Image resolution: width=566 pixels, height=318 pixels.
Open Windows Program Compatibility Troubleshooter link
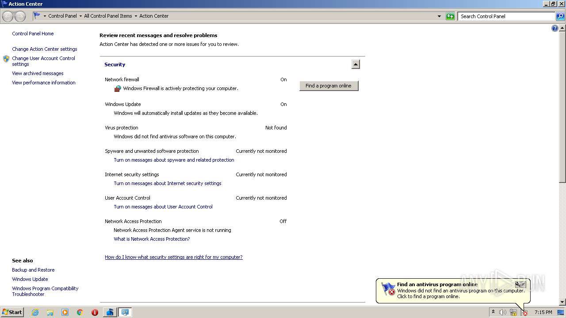coord(45,291)
